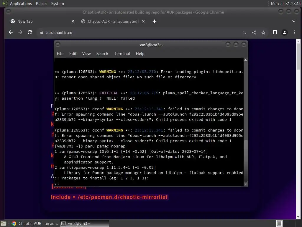The image size is (302, 227).
Task: Go back in Chrome using the back arrow
Action: pyautogui.click(x=11, y=33)
